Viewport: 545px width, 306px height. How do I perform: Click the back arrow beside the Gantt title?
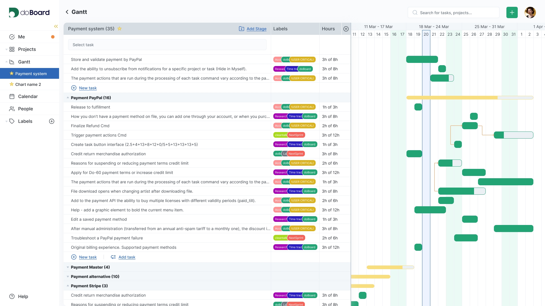[x=67, y=12]
